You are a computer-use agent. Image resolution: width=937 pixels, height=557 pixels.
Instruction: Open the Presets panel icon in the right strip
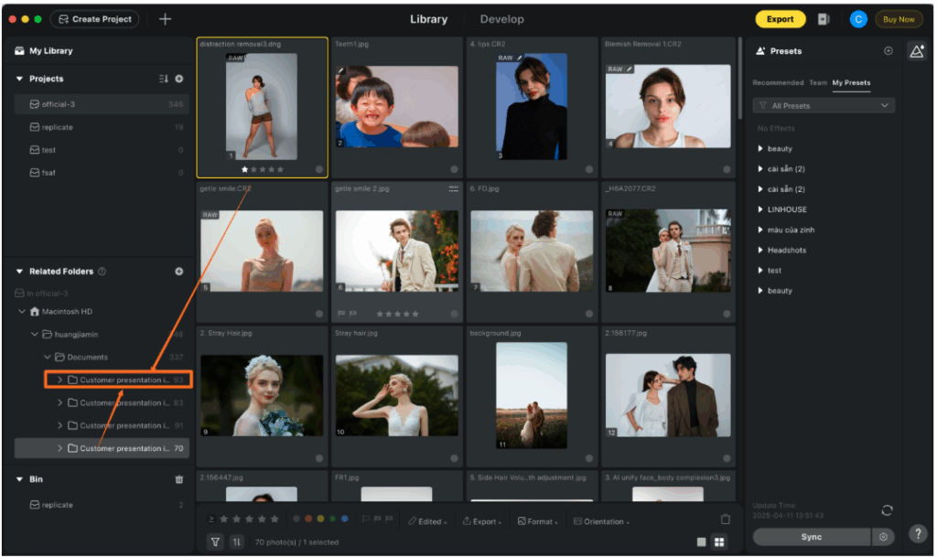[917, 51]
